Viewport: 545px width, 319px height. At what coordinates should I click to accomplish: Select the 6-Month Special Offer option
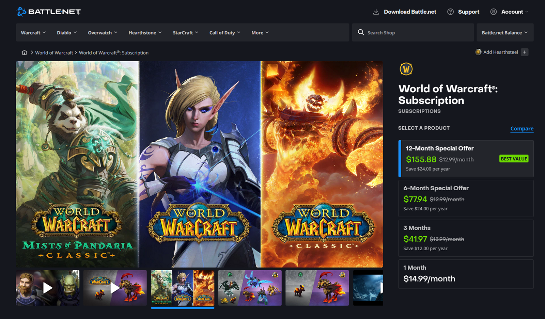pyautogui.click(x=466, y=198)
